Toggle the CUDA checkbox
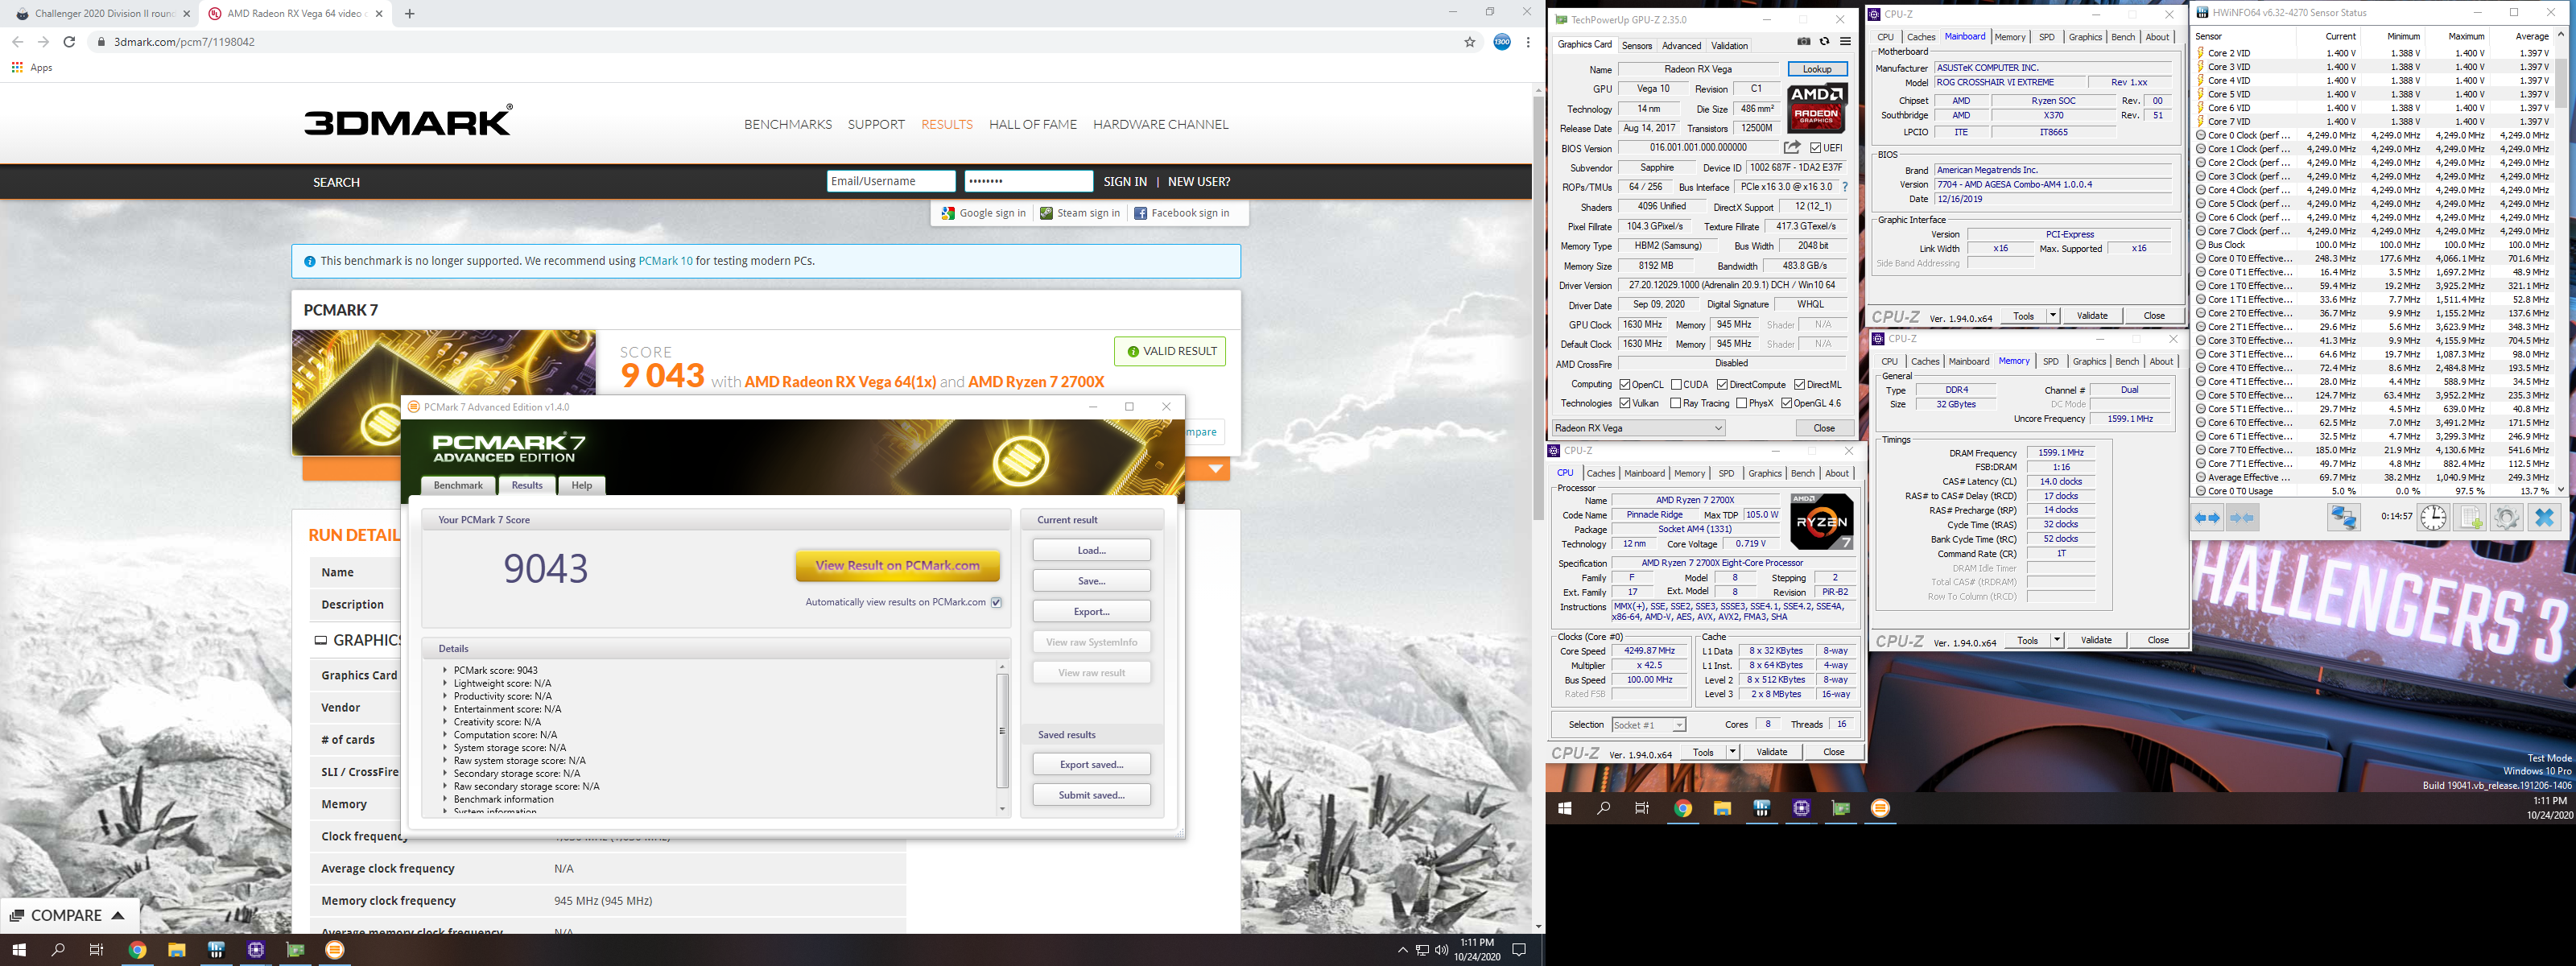This screenshot has width=2576, height=966. [1676, 385]
